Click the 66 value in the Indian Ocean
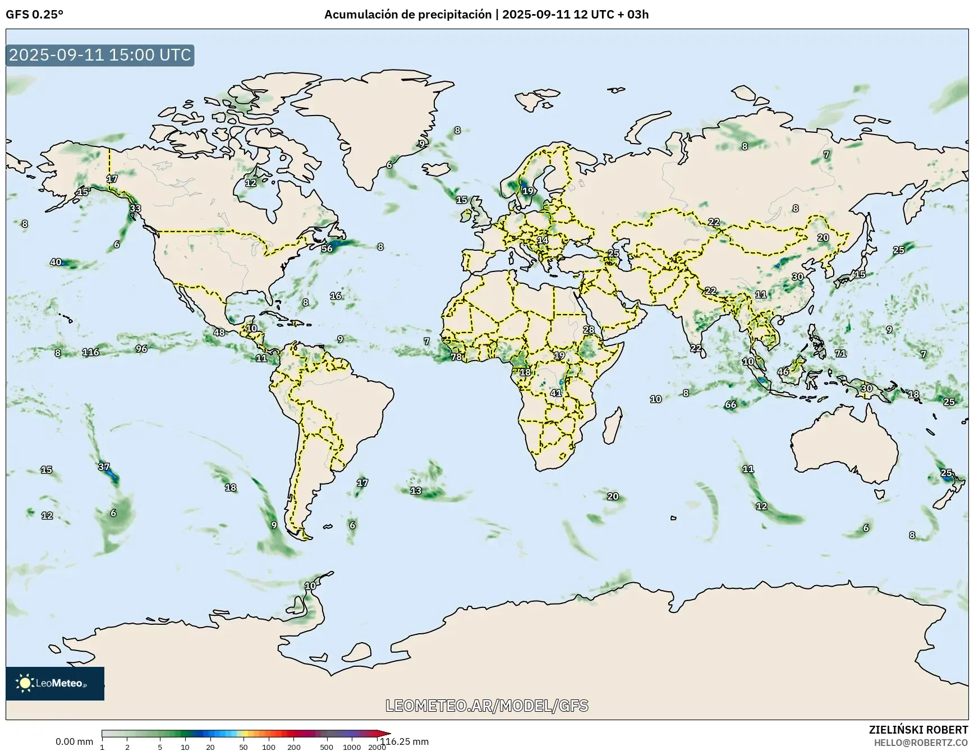Screen dimensions: 974x751 coord(730,404)
